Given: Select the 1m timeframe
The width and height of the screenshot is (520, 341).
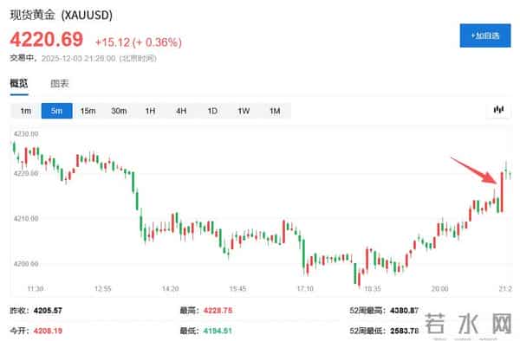Looking at the screenshot, I should (26, 111).
